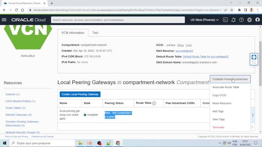262x147 pixels.
Task: Click the page vertical scrollbar thumb
Action: point(260,64)
